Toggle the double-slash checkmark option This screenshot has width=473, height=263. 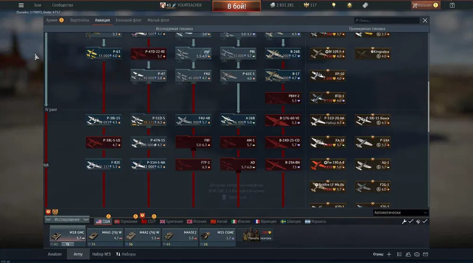coord(418,221)
